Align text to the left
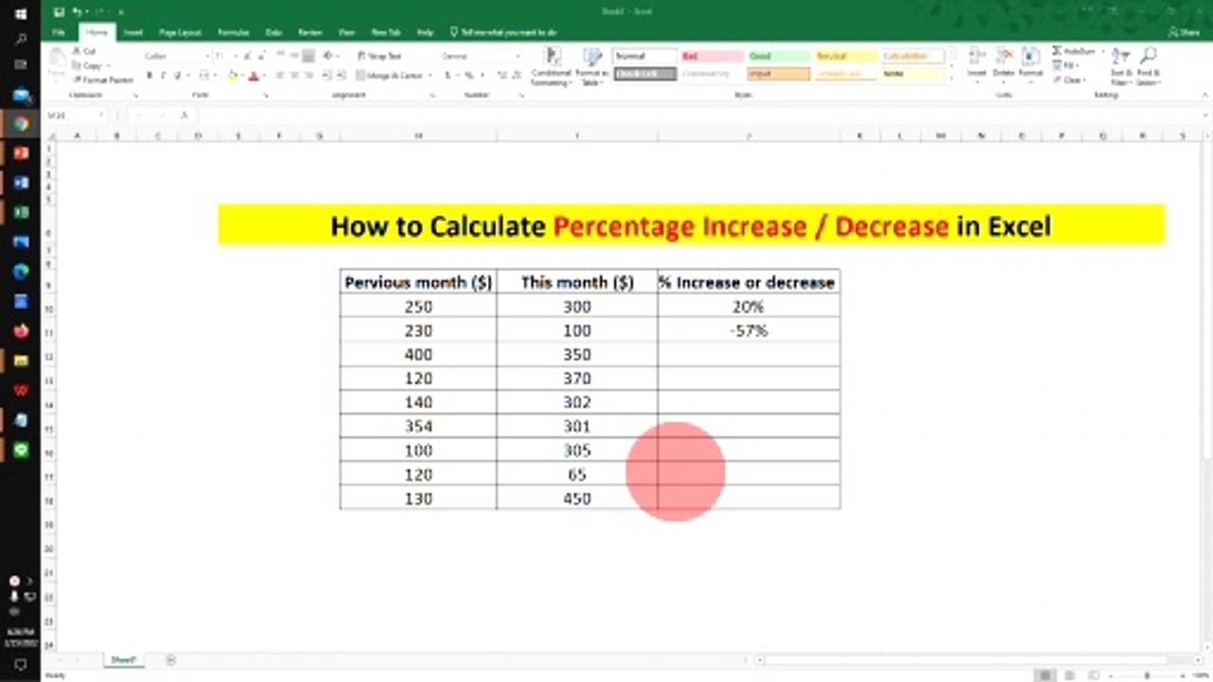This screenshot has height=682, width=1213. point(281,76)
